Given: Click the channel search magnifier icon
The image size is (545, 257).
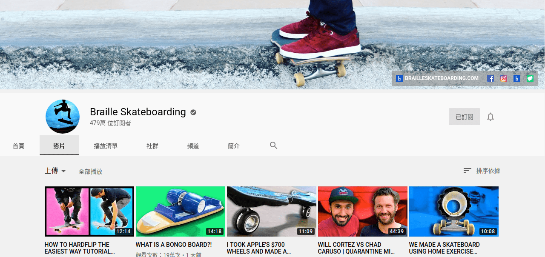Looking at the screenshot, I should [x=273, y=146].
